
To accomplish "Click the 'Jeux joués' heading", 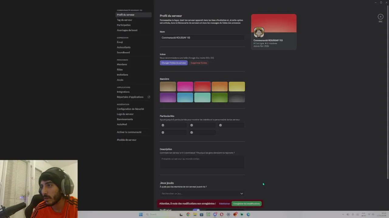I will 167,183.
